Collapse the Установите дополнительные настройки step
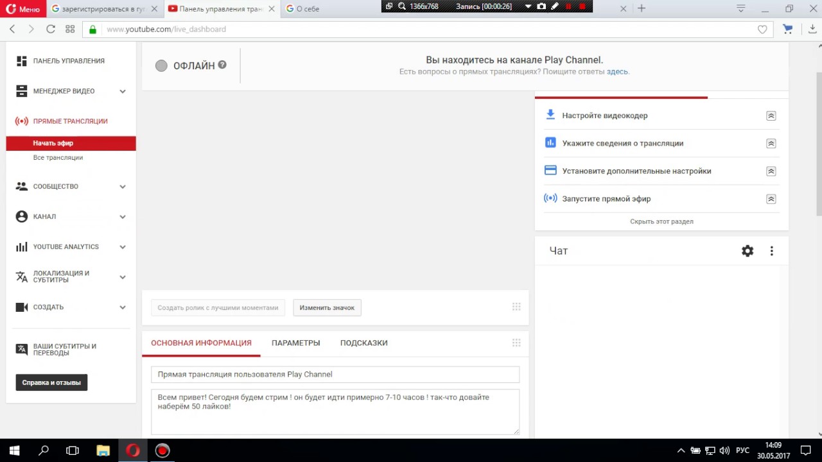822x462 pixels. (771, 171)
